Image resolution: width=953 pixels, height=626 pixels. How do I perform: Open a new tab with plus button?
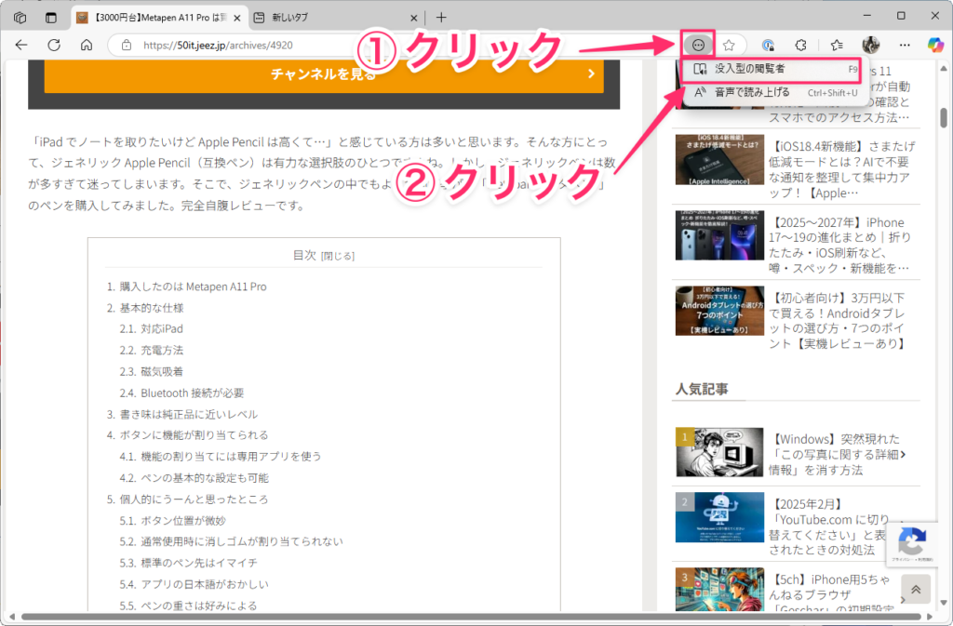tap(441, 18)
